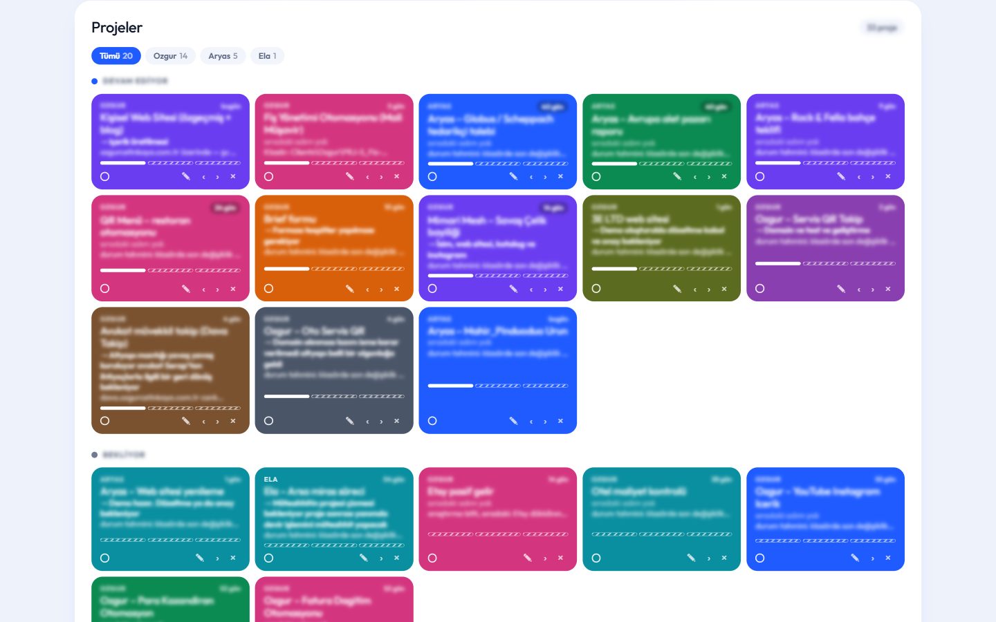Image resolution: width=996 pixels, height=622 pixels.
Task: Filter projects by the Ozgur tab
Action: click(170, 56)
